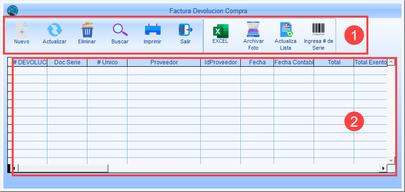Open Ingresa # de Serie barcode icon

click(x=318, y=29)
